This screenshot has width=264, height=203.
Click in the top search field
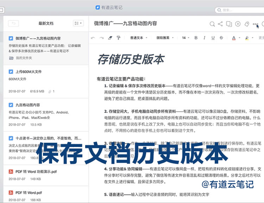click(x=240, y=10)
